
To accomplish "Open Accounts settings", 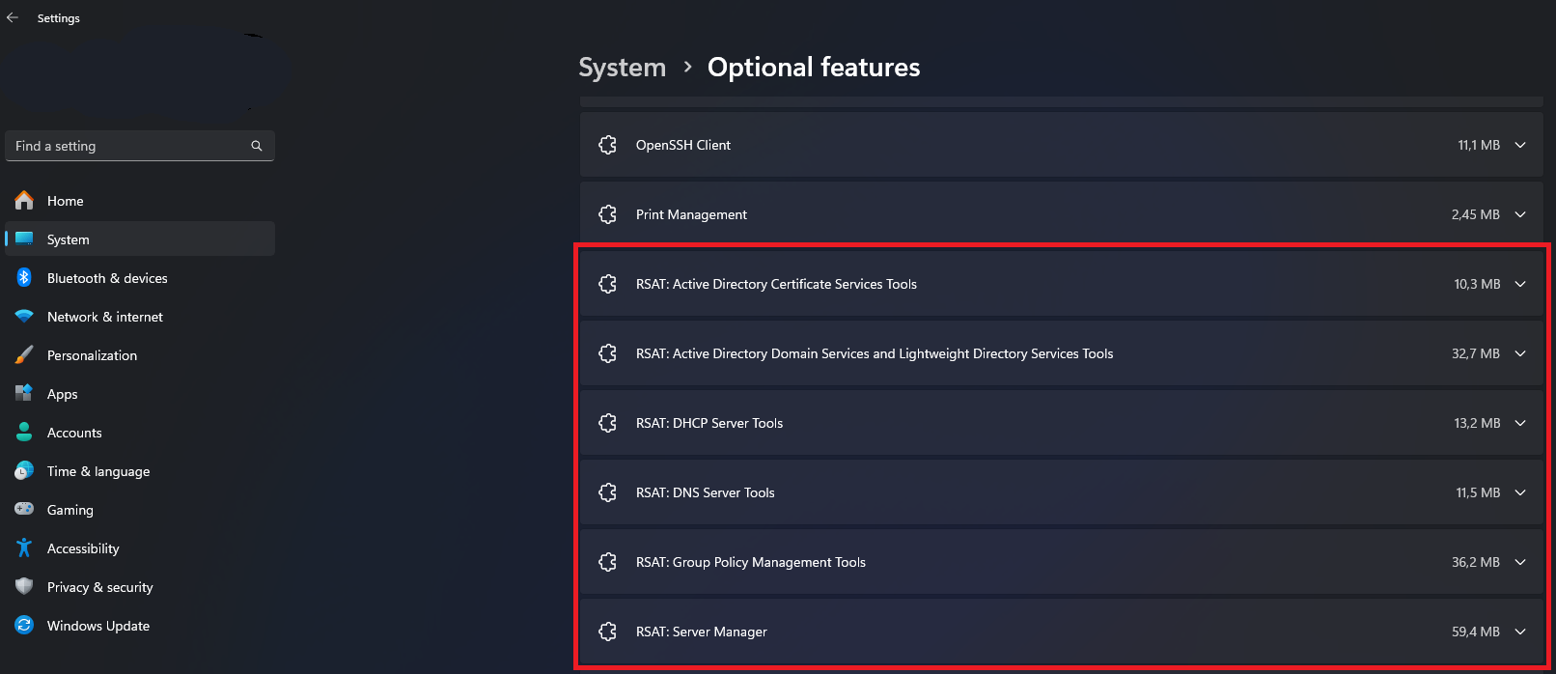I will tap(140, 432).
